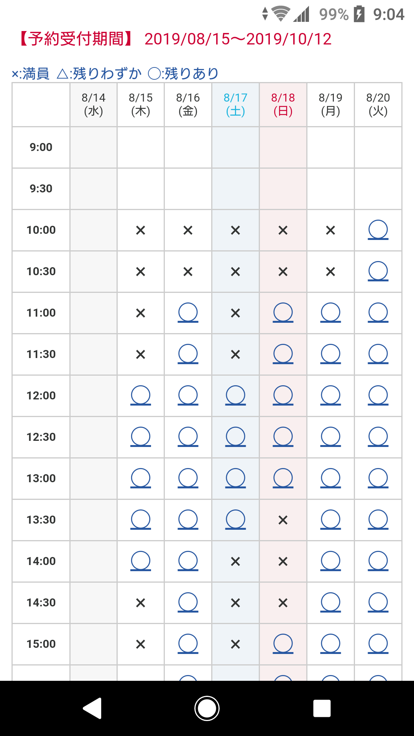Choose the 8/17 12:30 open slot
Viewport: 414px width, 736px height.
pyautogui.click(x=235, y=437)
